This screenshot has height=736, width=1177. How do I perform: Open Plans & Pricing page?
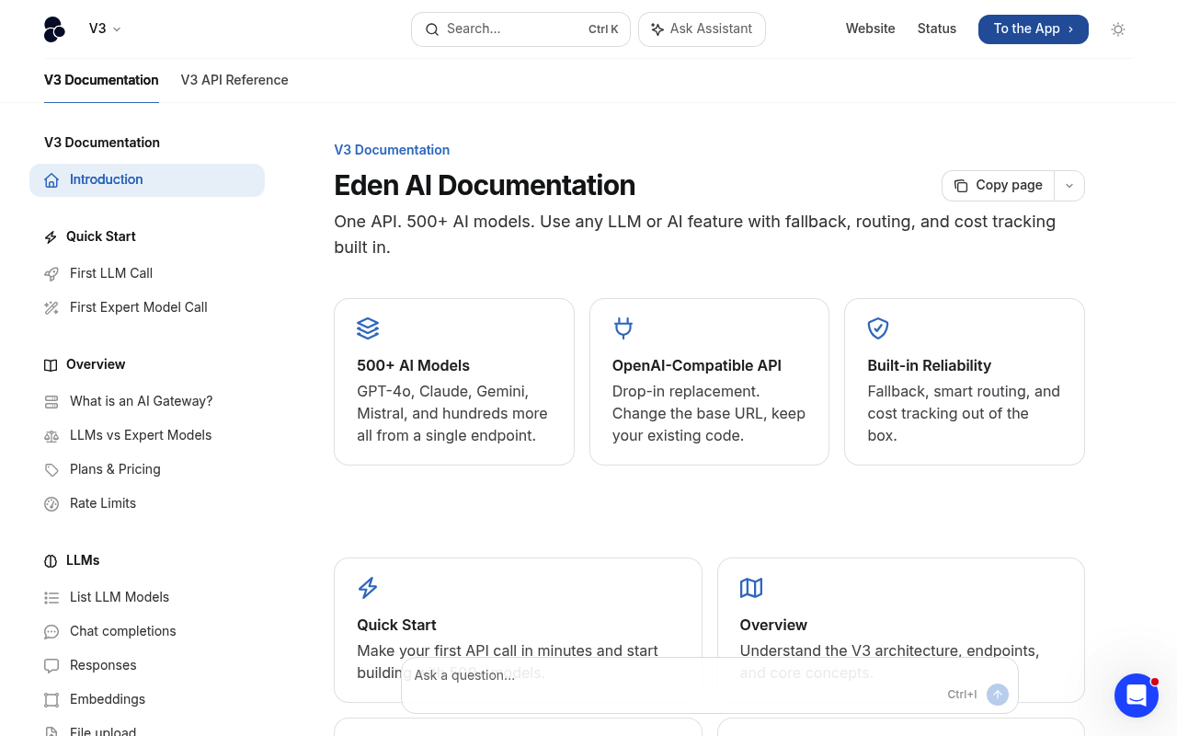115,469
